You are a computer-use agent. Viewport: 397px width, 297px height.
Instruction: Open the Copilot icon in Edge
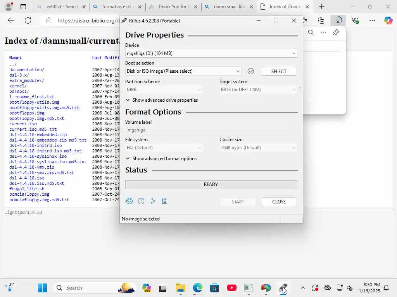tap(388, 20)
